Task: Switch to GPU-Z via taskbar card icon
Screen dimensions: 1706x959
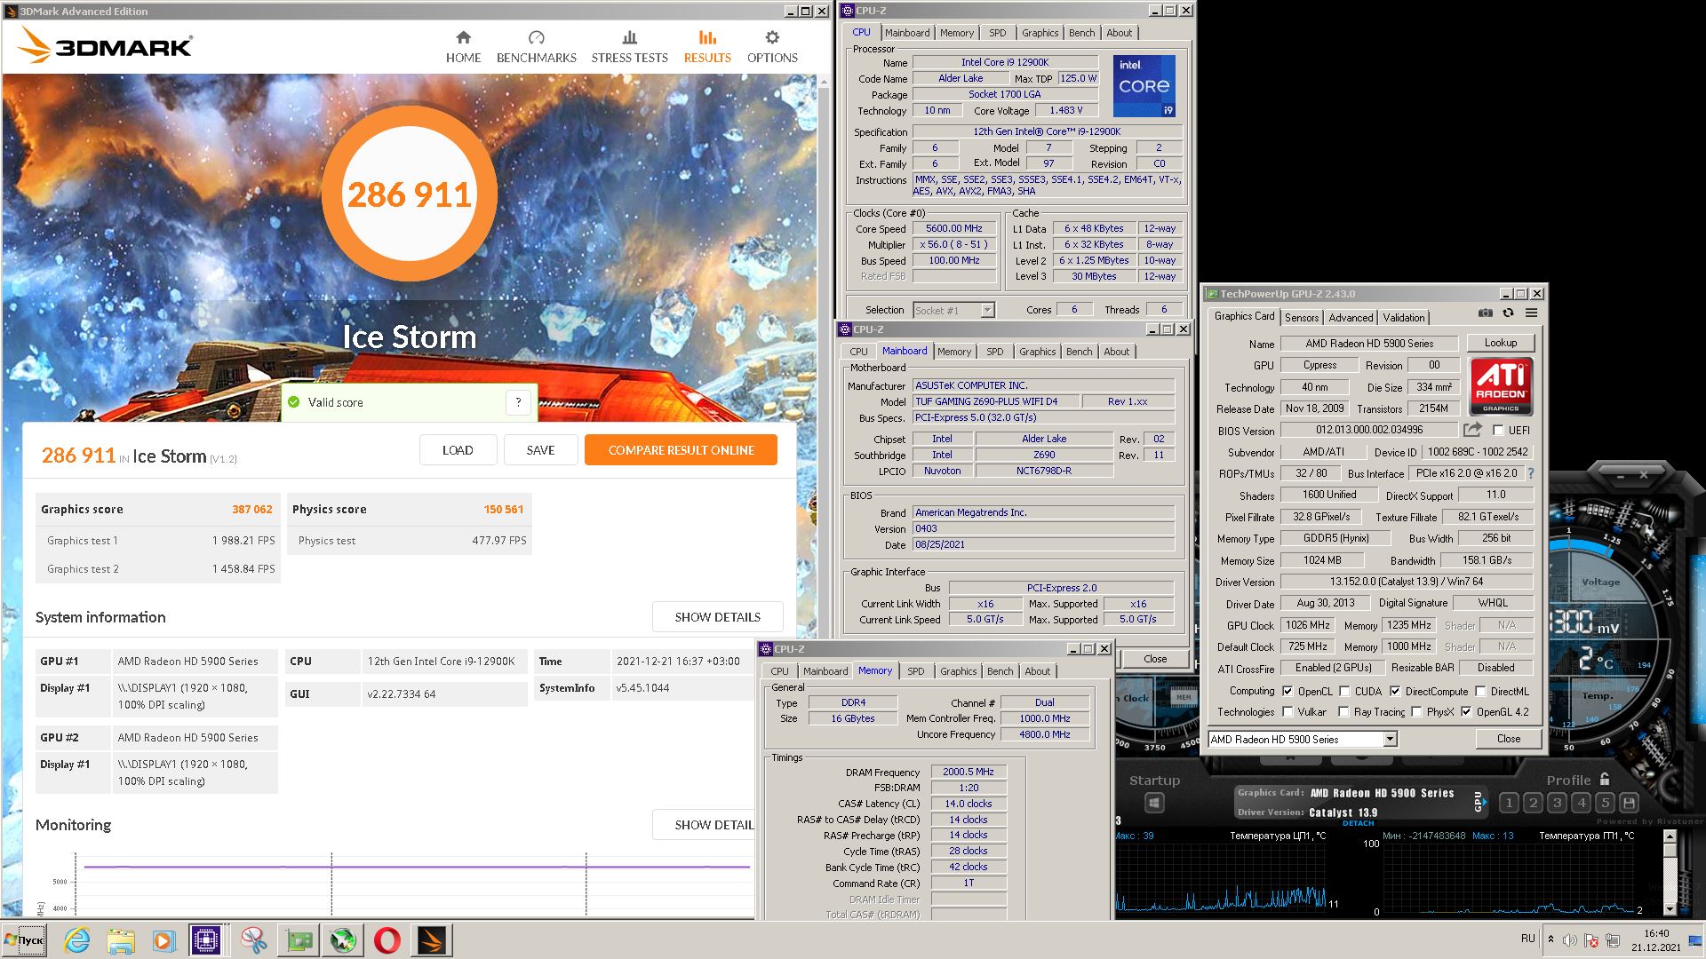Action: pos(299,940)
